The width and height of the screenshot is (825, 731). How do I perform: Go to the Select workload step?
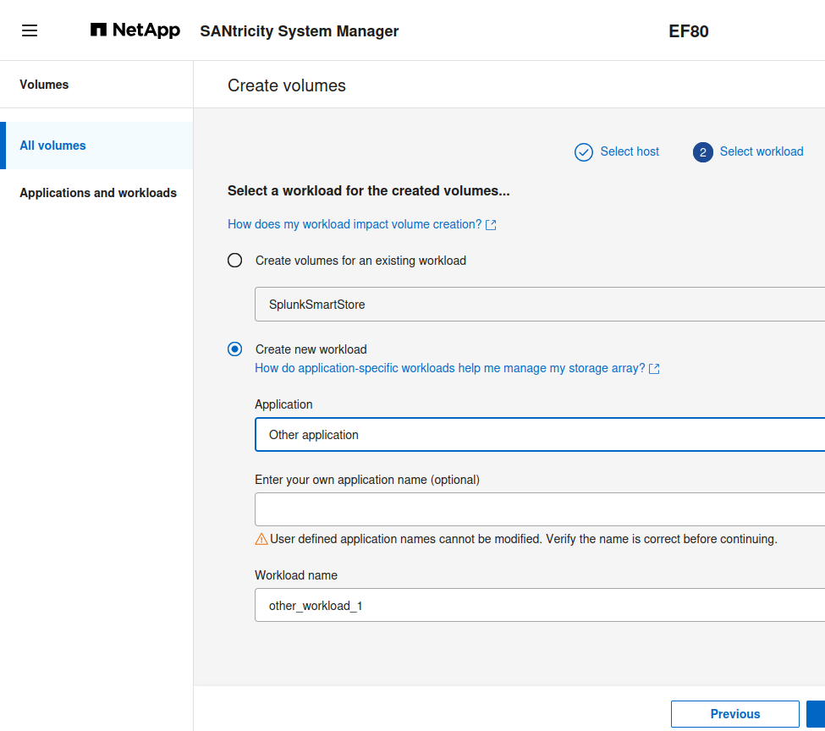pyautogui.click(x=762, y=151)
